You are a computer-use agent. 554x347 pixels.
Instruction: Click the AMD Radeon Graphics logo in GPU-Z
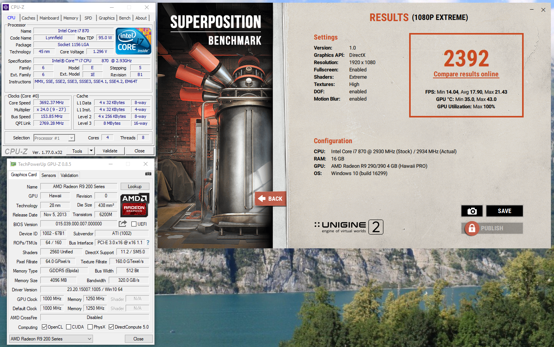(x=134, y=205)
